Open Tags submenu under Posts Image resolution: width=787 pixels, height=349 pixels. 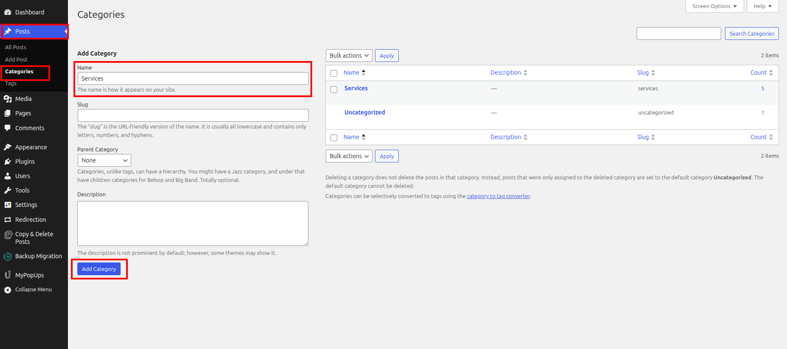(11, 84)
